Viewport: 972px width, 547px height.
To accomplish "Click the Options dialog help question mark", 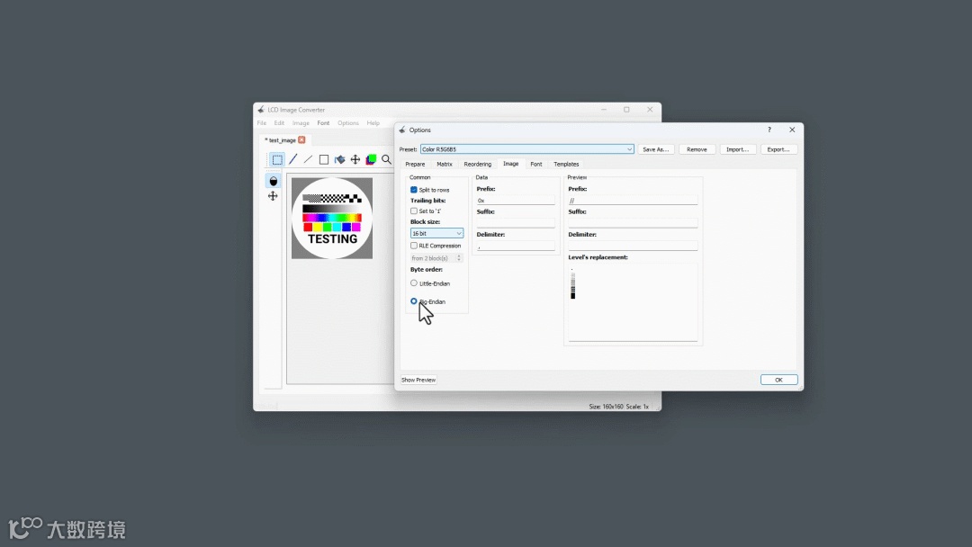I will pos(769,130).
